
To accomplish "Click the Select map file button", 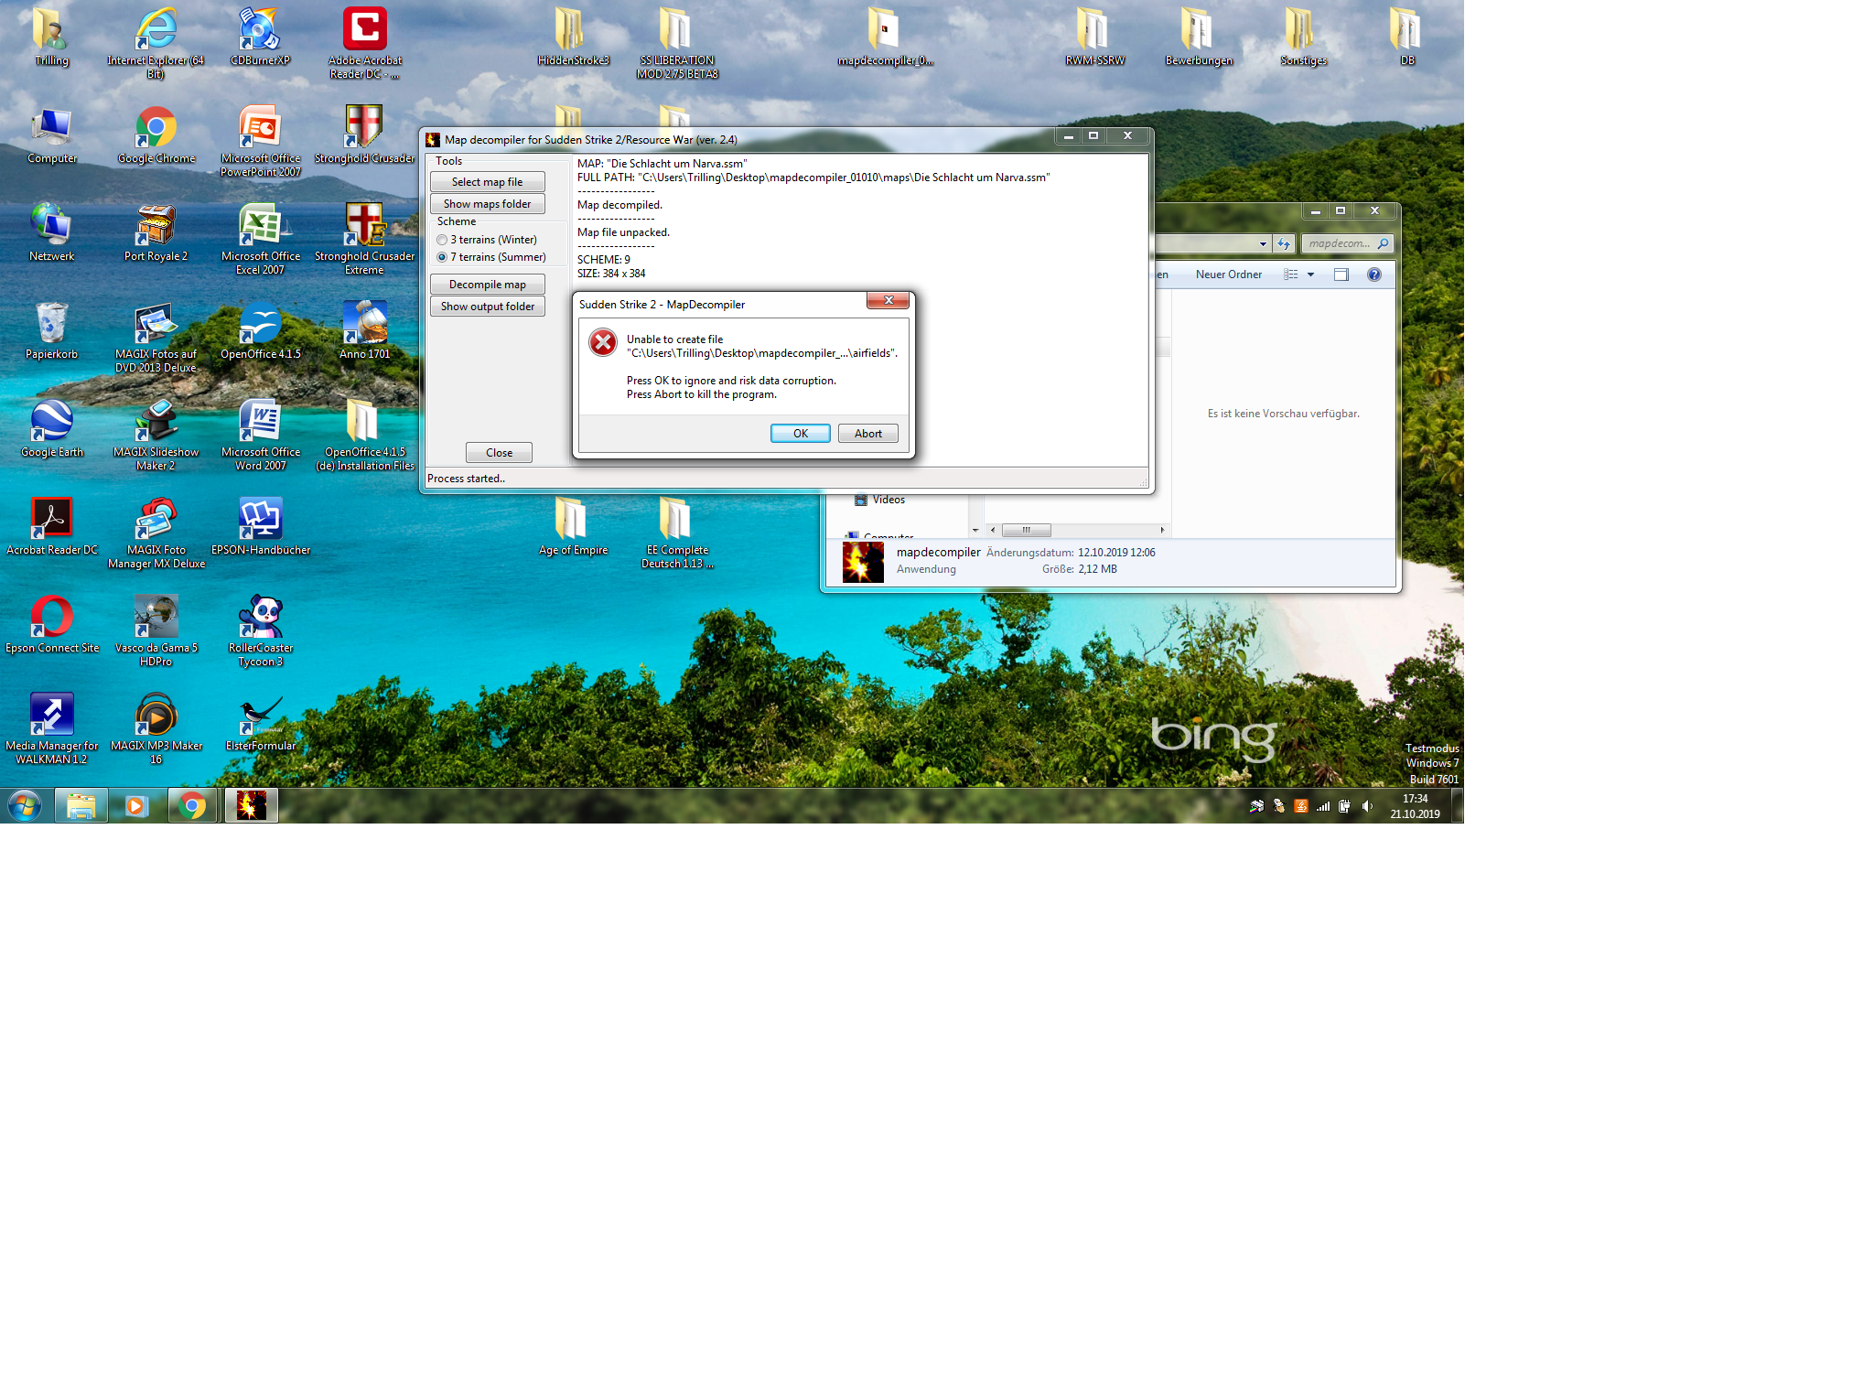I will point(487,182).
